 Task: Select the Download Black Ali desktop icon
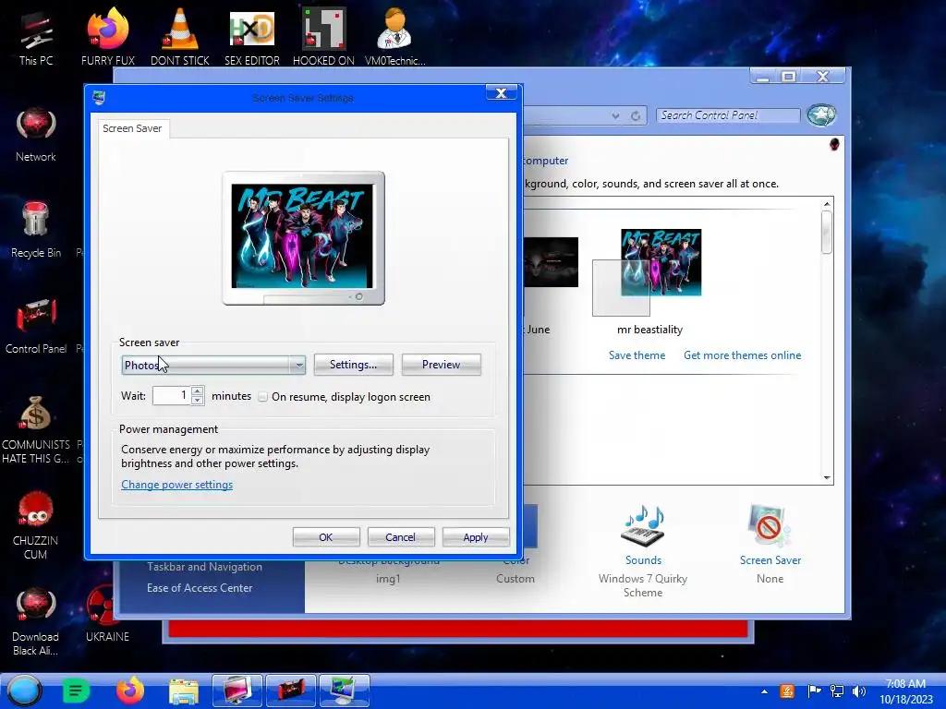tap(36, 621)
